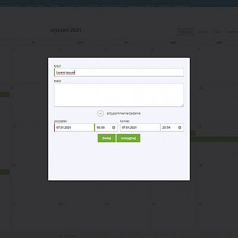Focus the tytuł field with Lorem ipsum
238x238 pixels.
click(x=119, y=73)
